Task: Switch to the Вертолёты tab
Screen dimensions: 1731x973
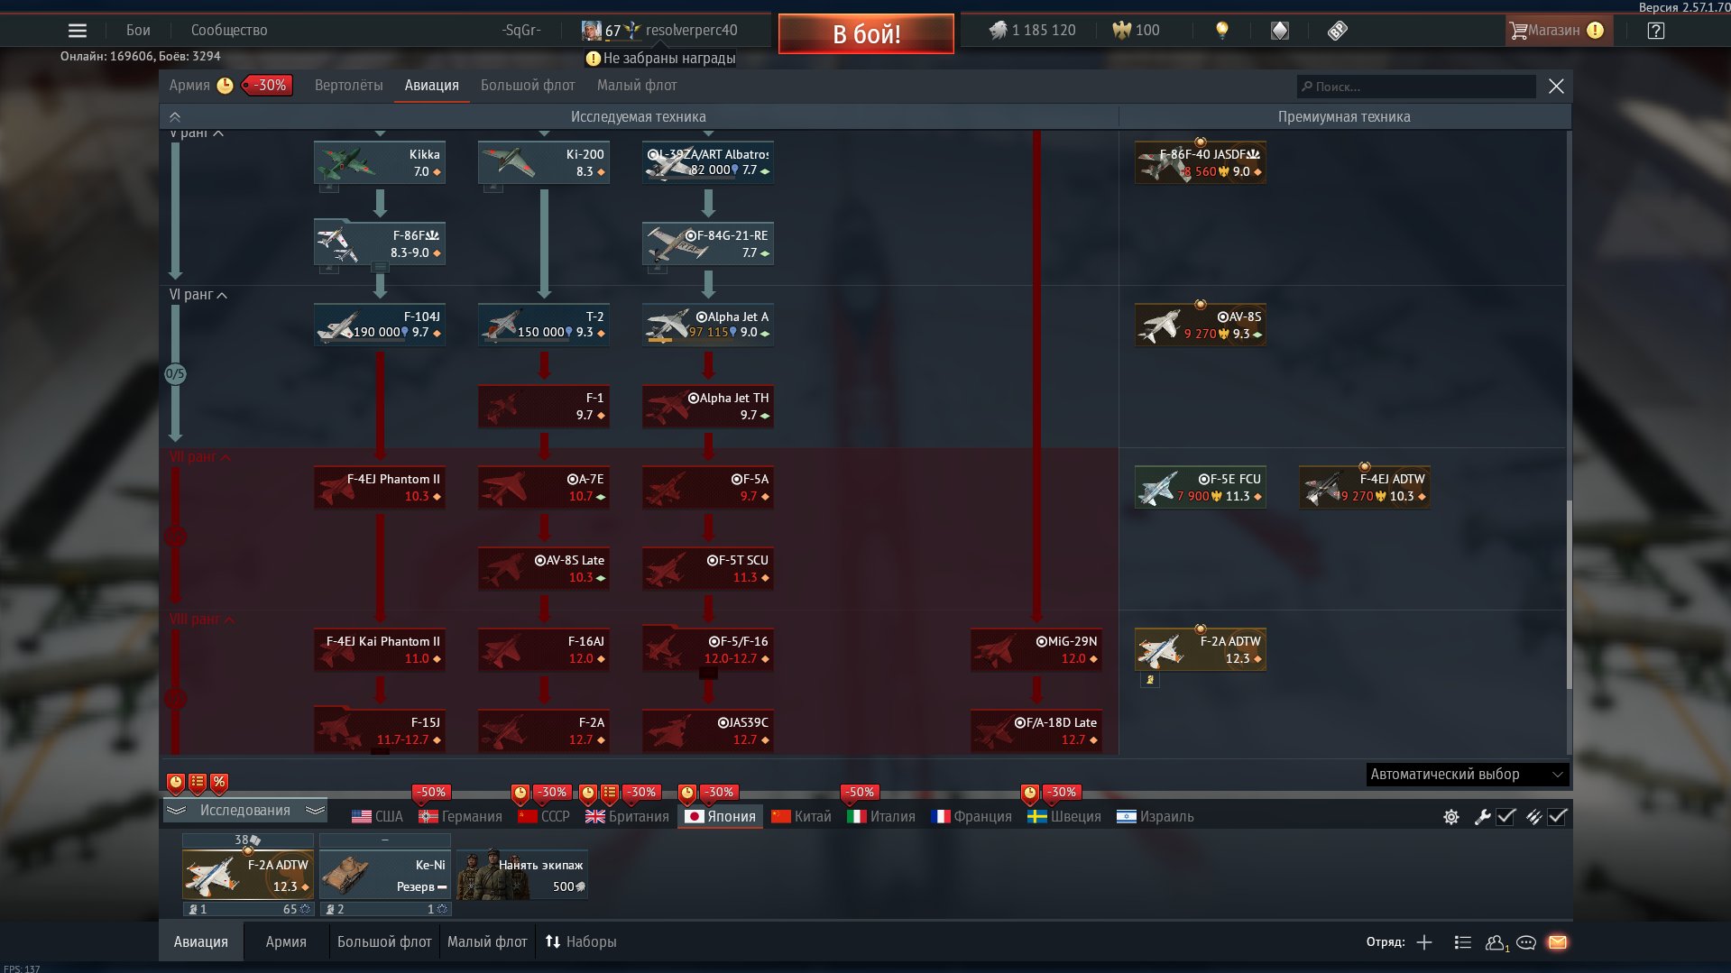Action: (x=348, y=86)
